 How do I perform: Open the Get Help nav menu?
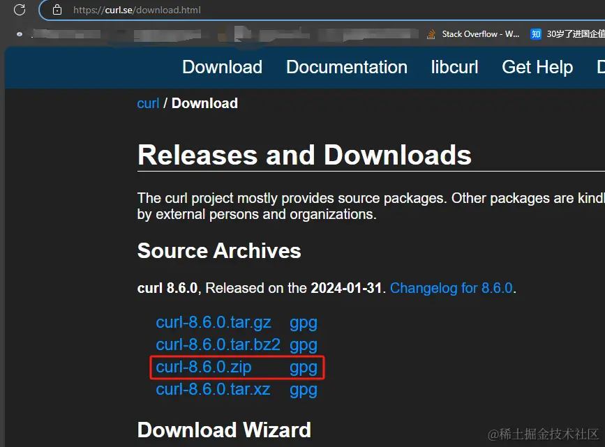[537, 67]
